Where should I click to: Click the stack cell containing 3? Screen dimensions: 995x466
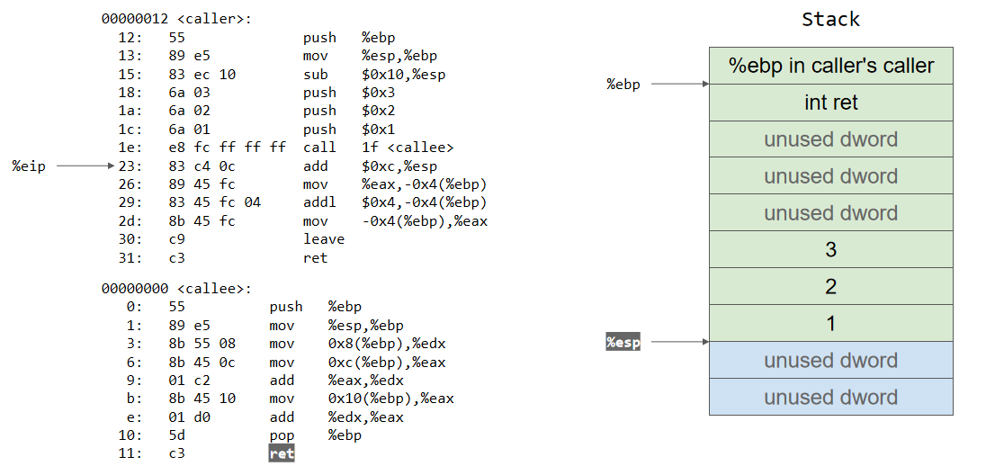(x=830, y=249)
